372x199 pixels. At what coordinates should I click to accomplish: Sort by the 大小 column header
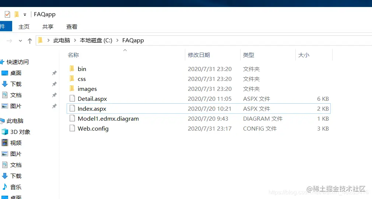click(303, 55)
